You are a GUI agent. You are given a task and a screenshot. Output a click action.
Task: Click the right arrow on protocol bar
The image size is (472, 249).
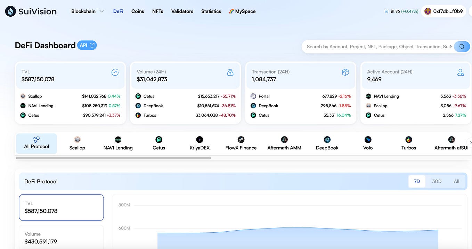tap(470, 142)
